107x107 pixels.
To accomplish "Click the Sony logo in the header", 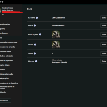I will 2,2.
